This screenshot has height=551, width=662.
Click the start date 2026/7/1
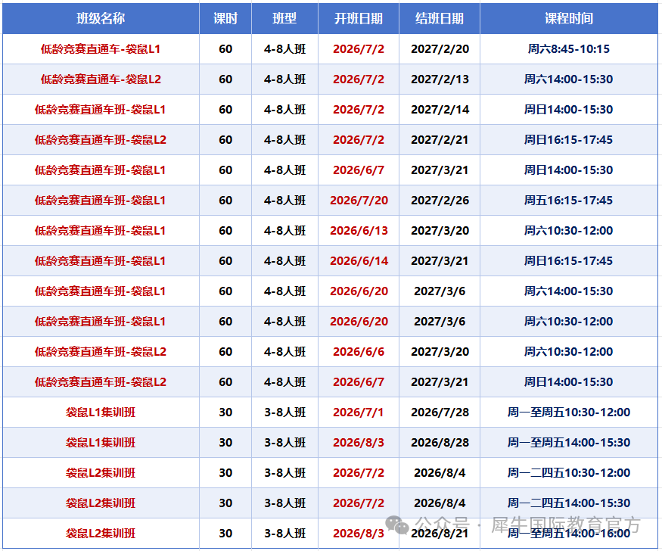point(359,412)
